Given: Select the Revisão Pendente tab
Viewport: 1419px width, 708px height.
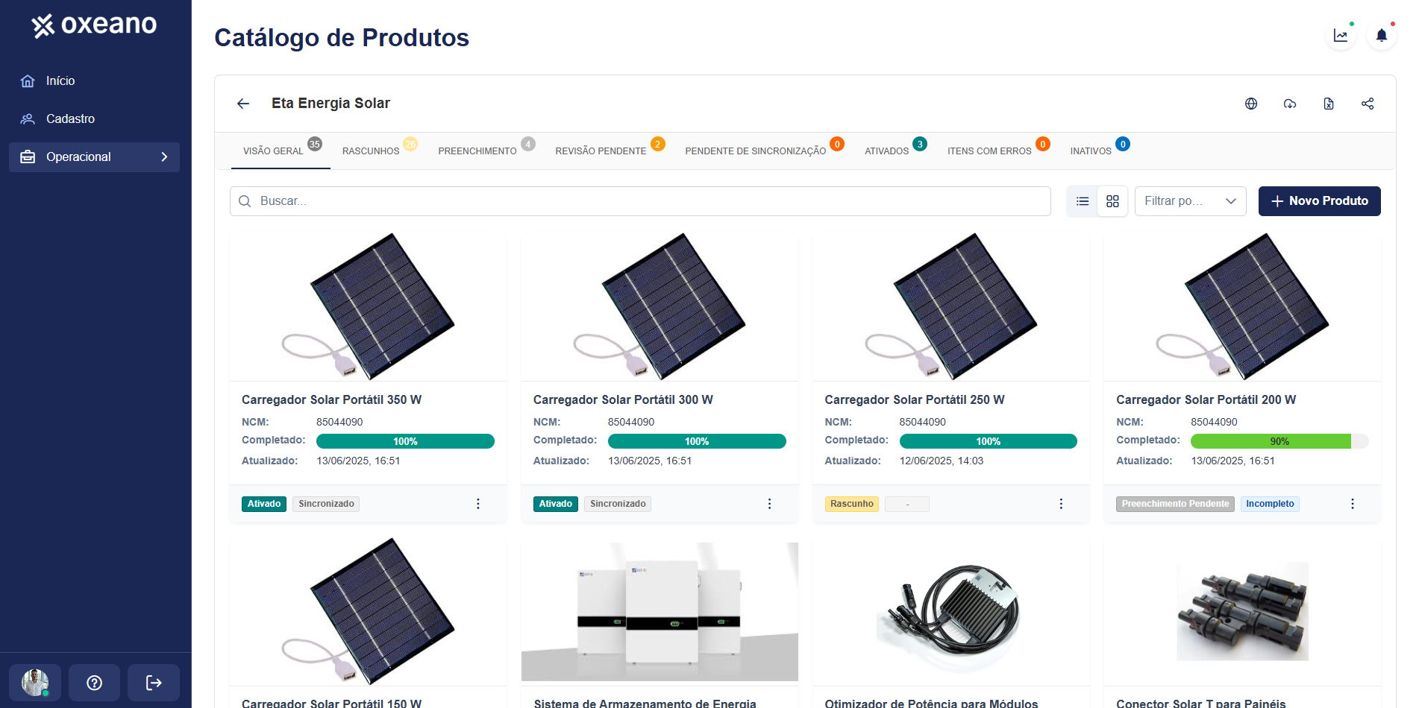Looking at the screenshot, I should click(x=601, y=151).
